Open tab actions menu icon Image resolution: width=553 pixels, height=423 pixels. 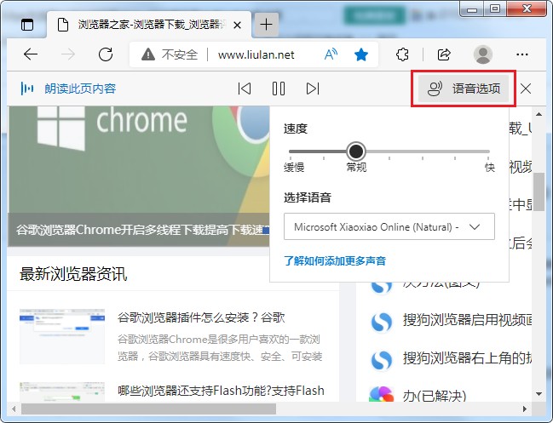click(27, 24)
